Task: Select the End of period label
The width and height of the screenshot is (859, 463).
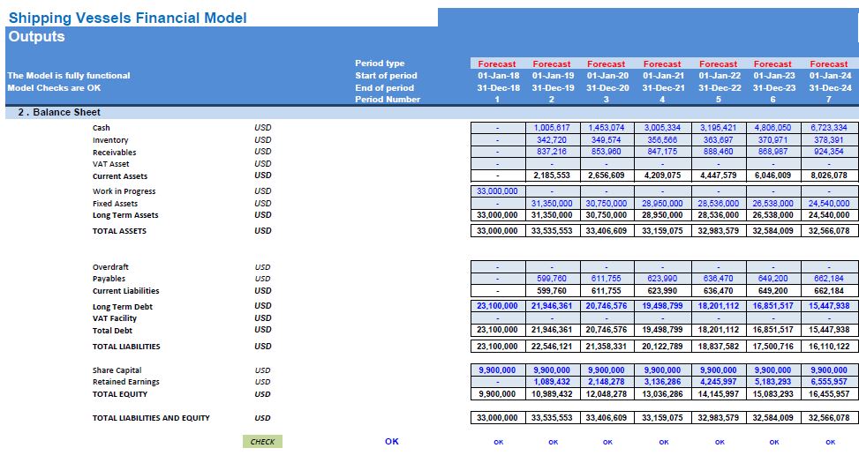Action: [384, 87]
